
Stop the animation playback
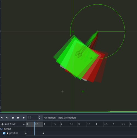coord(13,118)
